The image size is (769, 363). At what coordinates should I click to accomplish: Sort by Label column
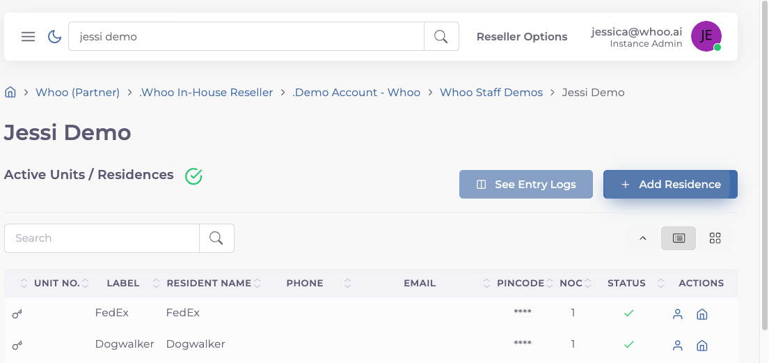(123, 283)
